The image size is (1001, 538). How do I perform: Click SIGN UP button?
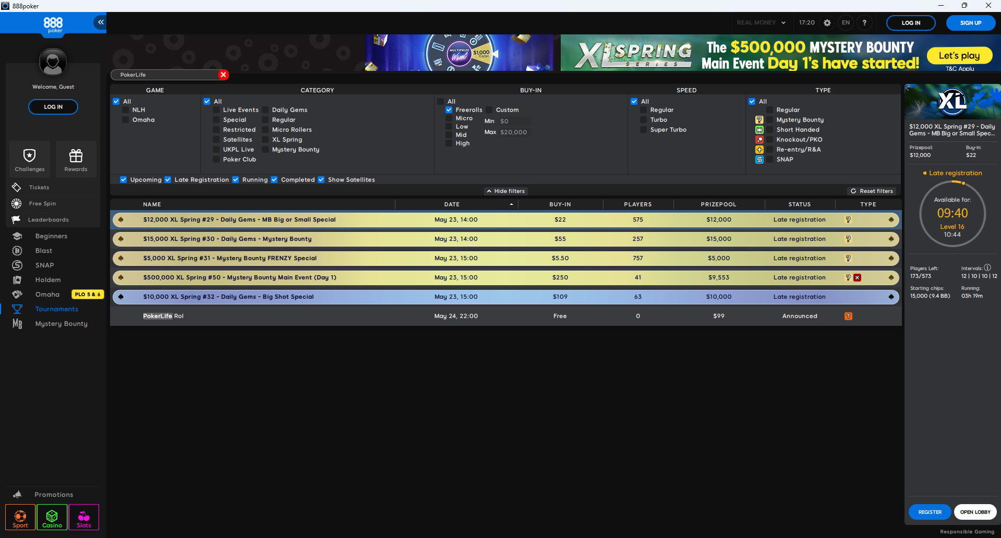pos(971,23)
